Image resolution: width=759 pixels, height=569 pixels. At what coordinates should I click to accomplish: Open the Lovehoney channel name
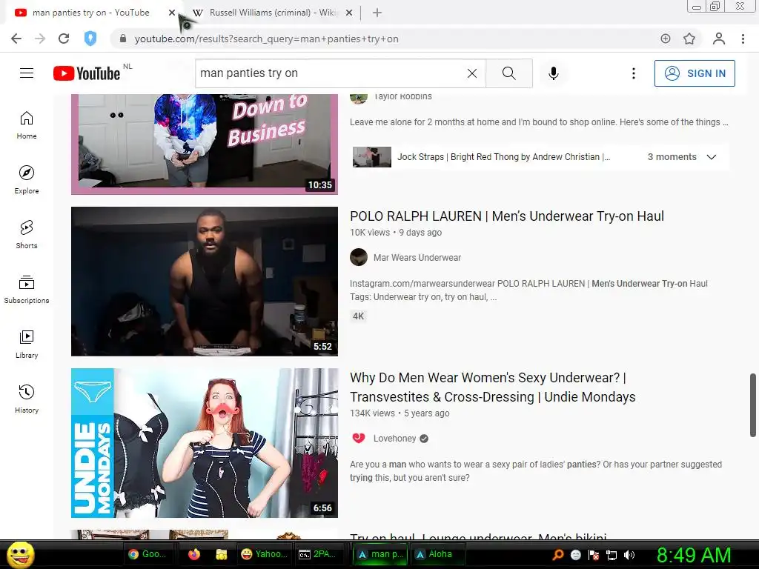pyautogui.click(x=394, y=439)
